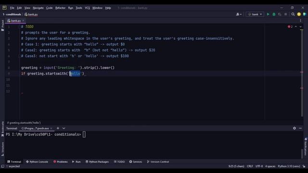Image resolution: width=308 pixels, height=173 pixels.
Task: Open the Window menu
Action: point(97,8)
